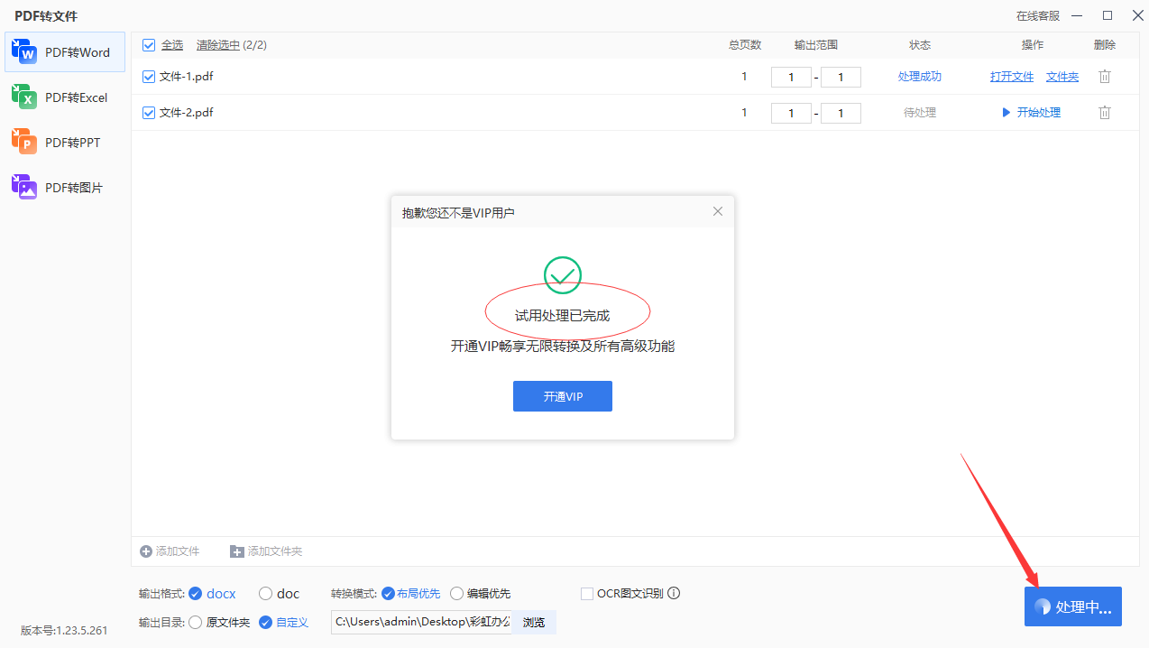Screen dimensions: 1149x648
Task: Click the 开通VIP button
Action: (562, 396)
